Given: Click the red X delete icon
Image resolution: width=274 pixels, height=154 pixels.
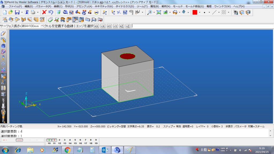Looking at the screenshot, I should point(44,12).
